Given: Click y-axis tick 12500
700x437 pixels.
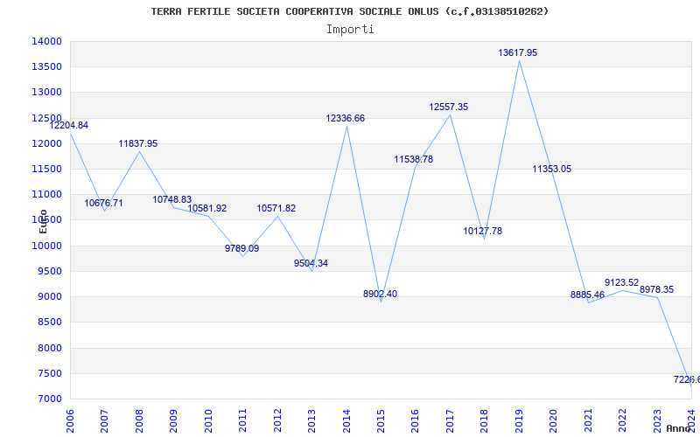Looking at the screenshot, I should coord(46,118).
